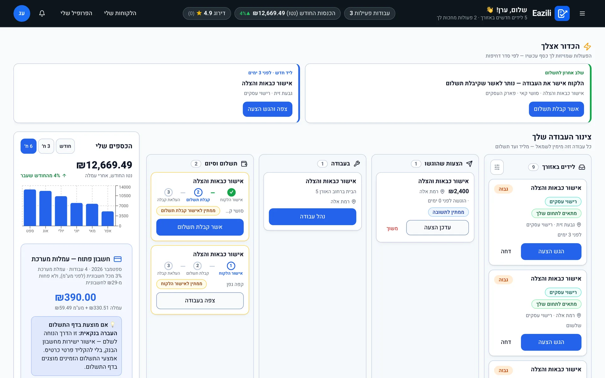Click the green check step אישור הלקוח

(231, 192)
